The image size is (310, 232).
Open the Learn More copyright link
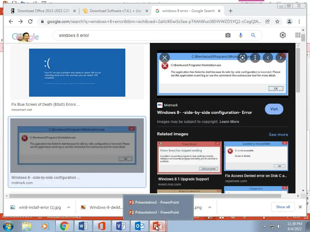click(229, 121)
